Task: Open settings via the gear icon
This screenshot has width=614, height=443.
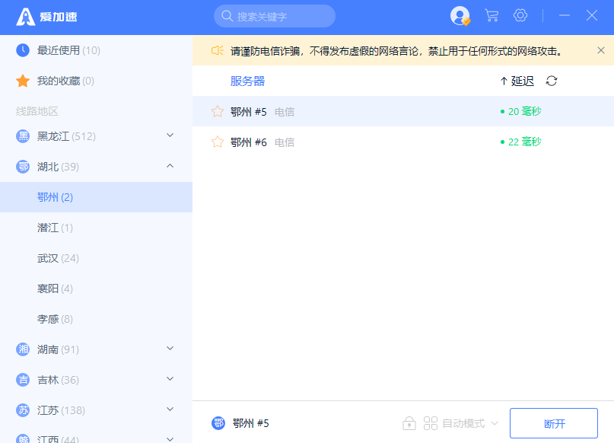Action: click(520, 16)
